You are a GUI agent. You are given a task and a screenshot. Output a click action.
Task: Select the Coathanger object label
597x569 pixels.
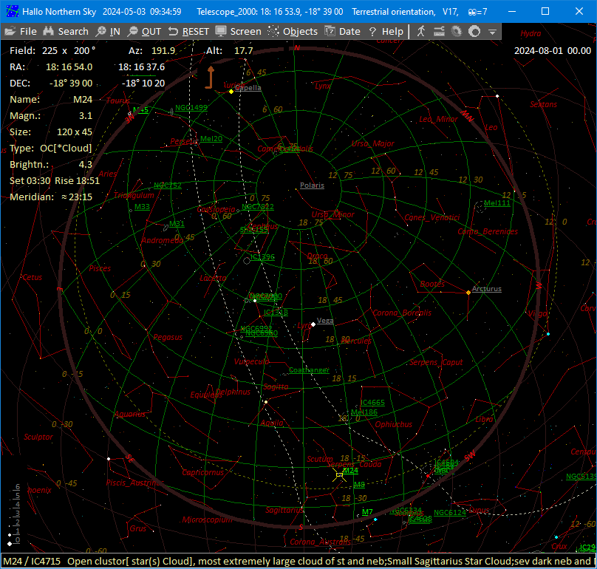pyautogui.click(x=309, y=369)
